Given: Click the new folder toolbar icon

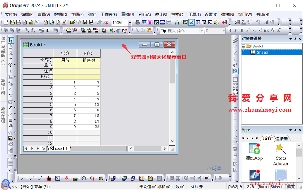Looking at the screenshot, I should click(12, 23).
